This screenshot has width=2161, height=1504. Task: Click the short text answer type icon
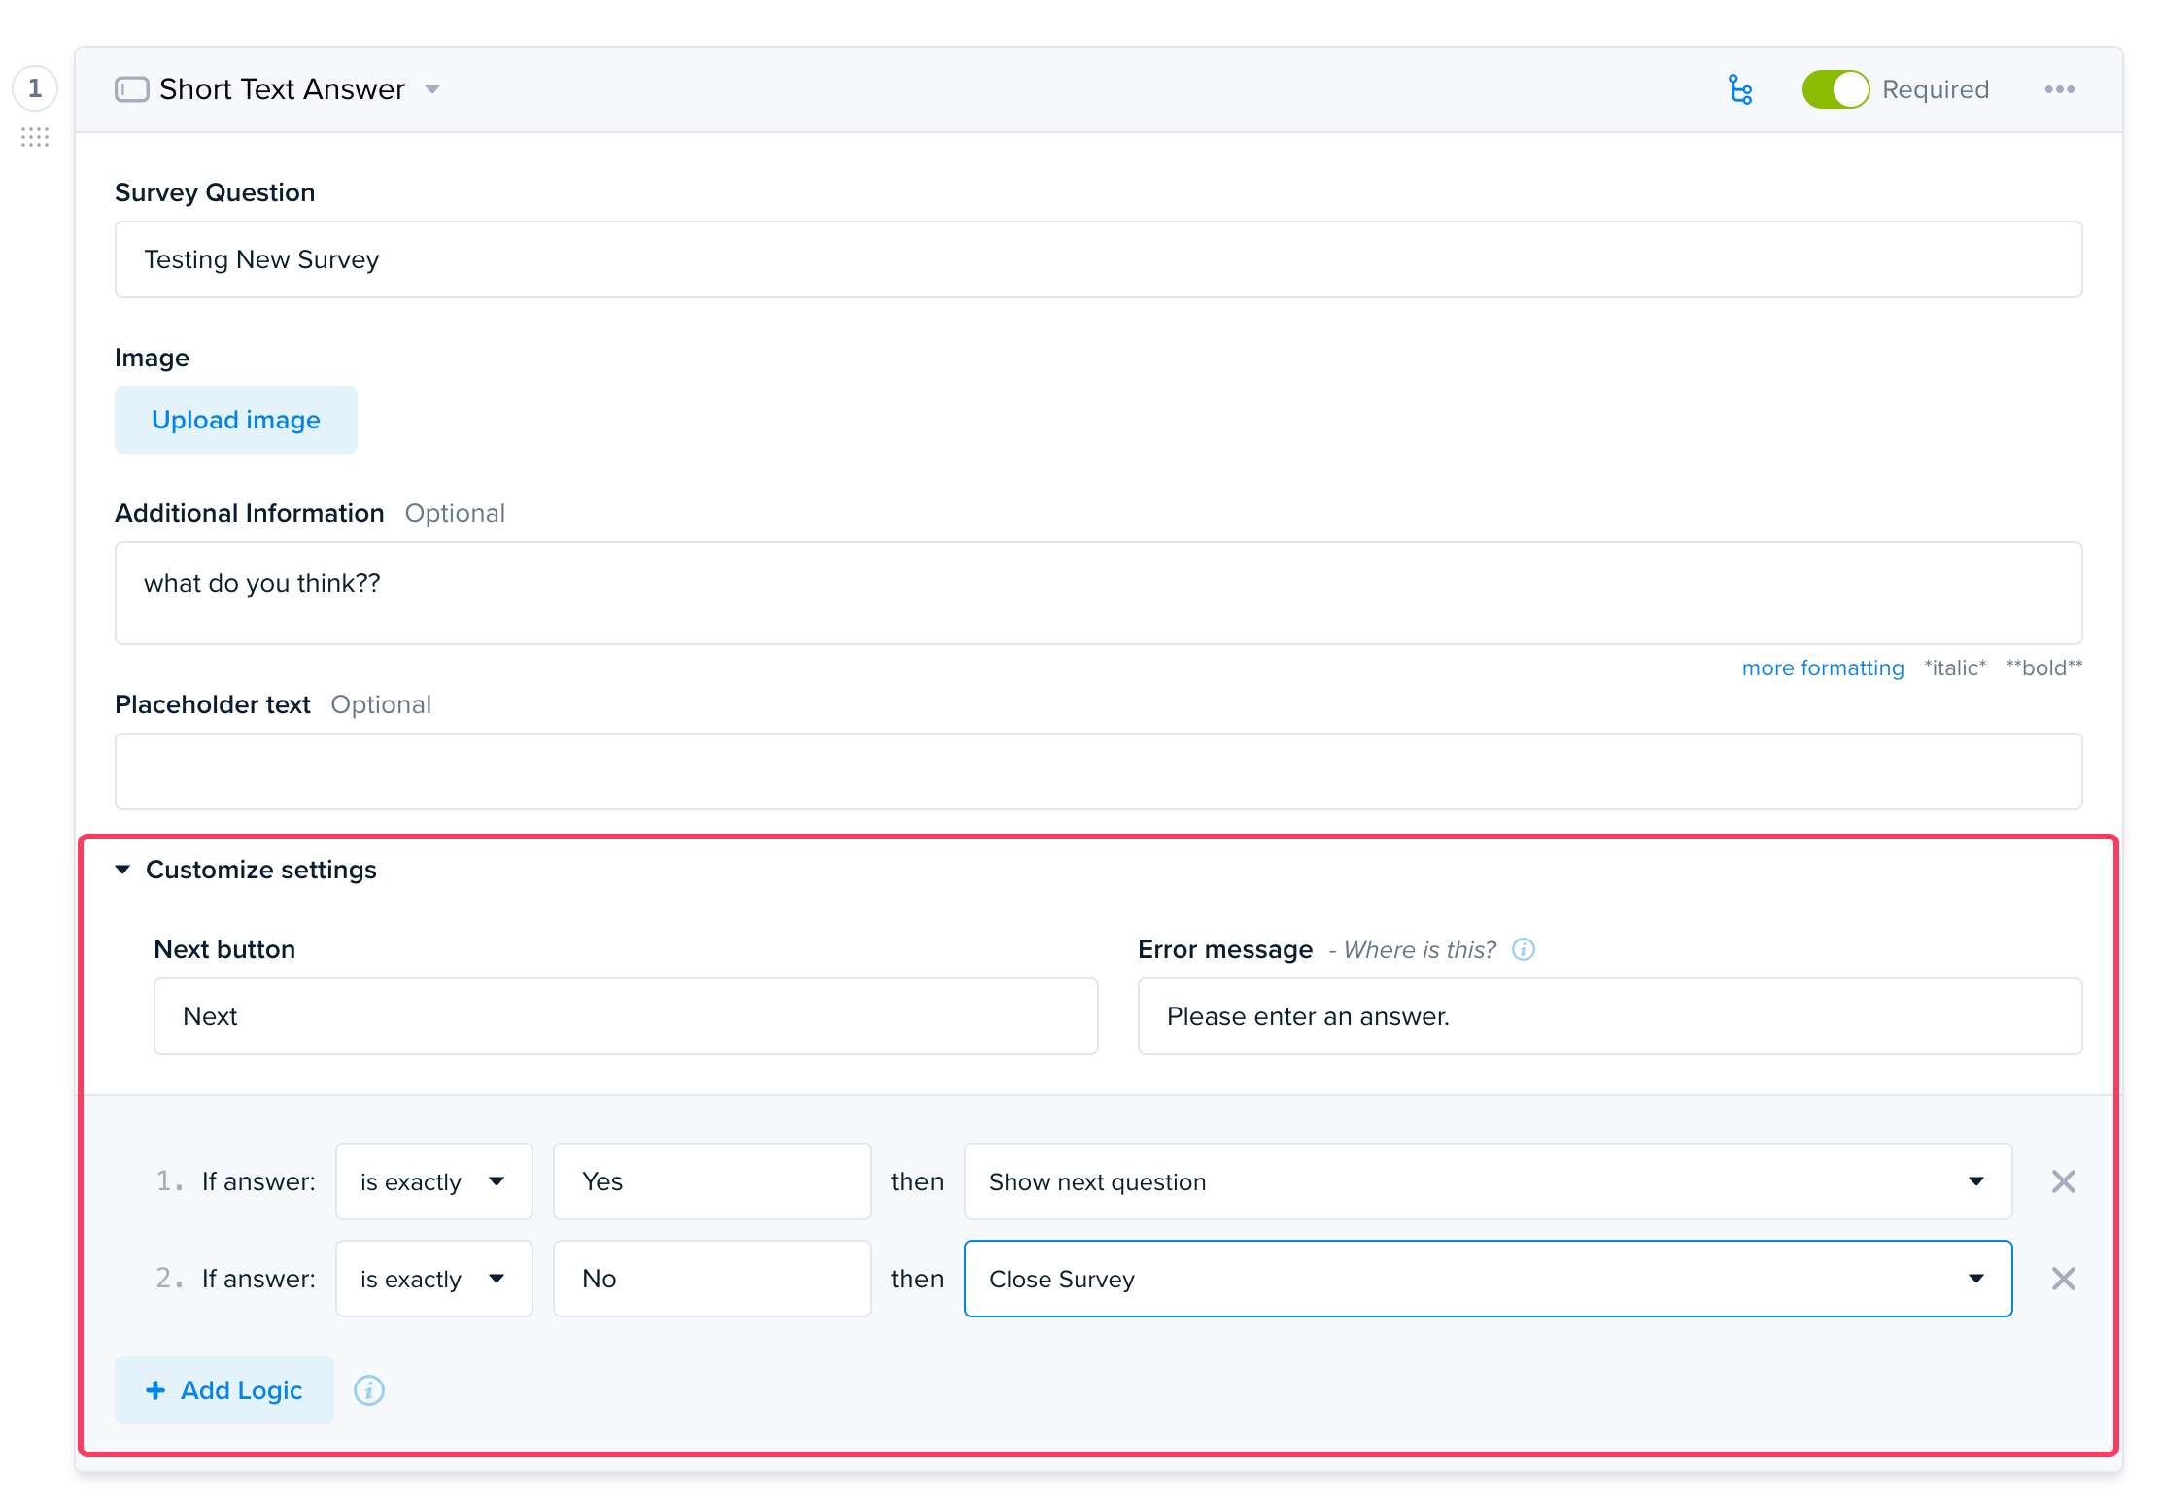click(x=131, y=89)
